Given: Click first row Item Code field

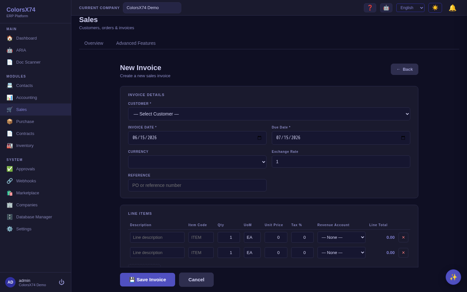Looking at the screenshot, I should 201,237.
